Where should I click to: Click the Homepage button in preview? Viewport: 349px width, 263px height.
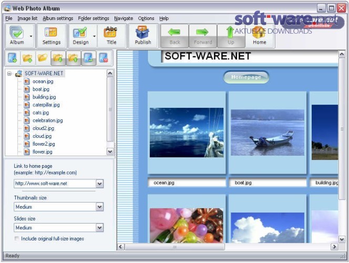coord(246,77)
